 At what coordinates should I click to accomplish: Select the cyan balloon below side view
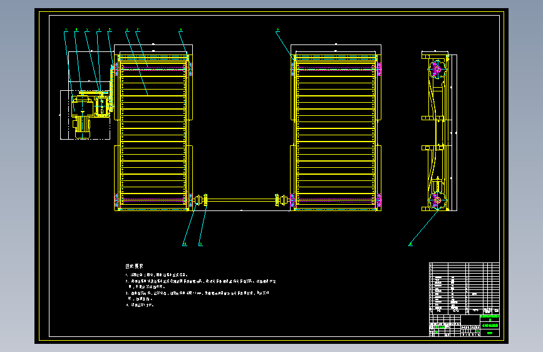pos(410,245)
